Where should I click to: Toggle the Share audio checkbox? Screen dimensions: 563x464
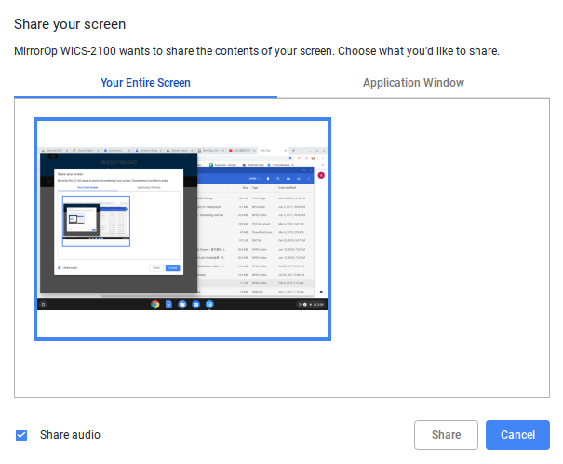(x=21, y=435)
